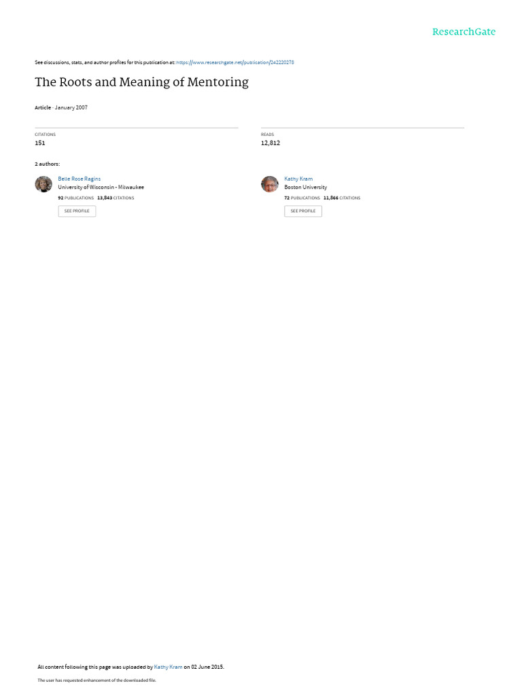Screen dimensions: 522x696
Task: Click University of Wisconsin - Milwaukee affiliation
Action: pos(101,188)
